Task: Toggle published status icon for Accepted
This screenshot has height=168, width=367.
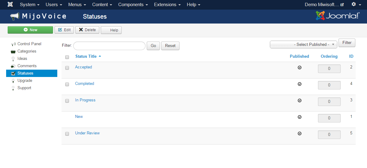Action: click(300, 68)
